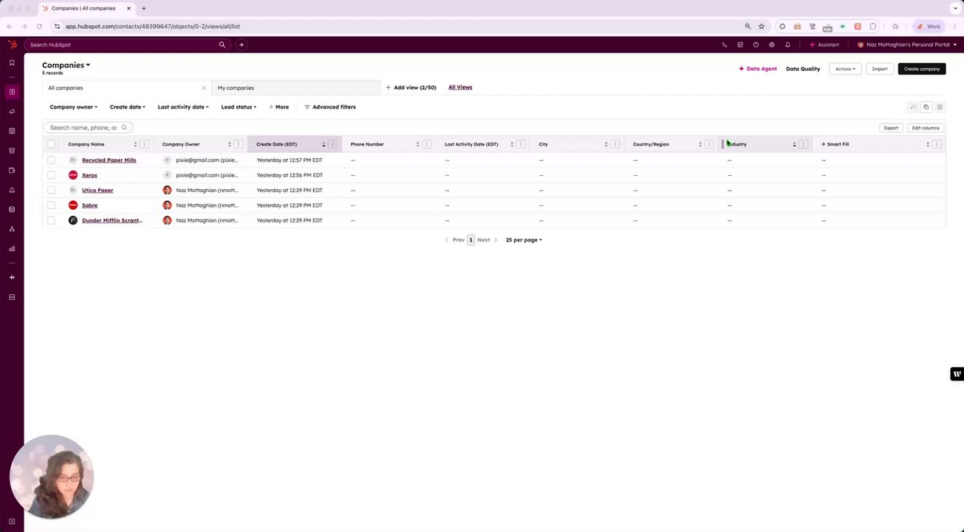Open the Companies object dropdown
This screenshot has height=532, width=964.
tap(66, 65)
